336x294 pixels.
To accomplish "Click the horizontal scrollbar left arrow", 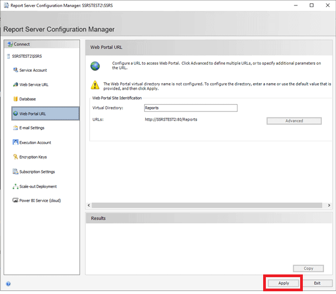I will pyautogui.click(x=89, y=205).
